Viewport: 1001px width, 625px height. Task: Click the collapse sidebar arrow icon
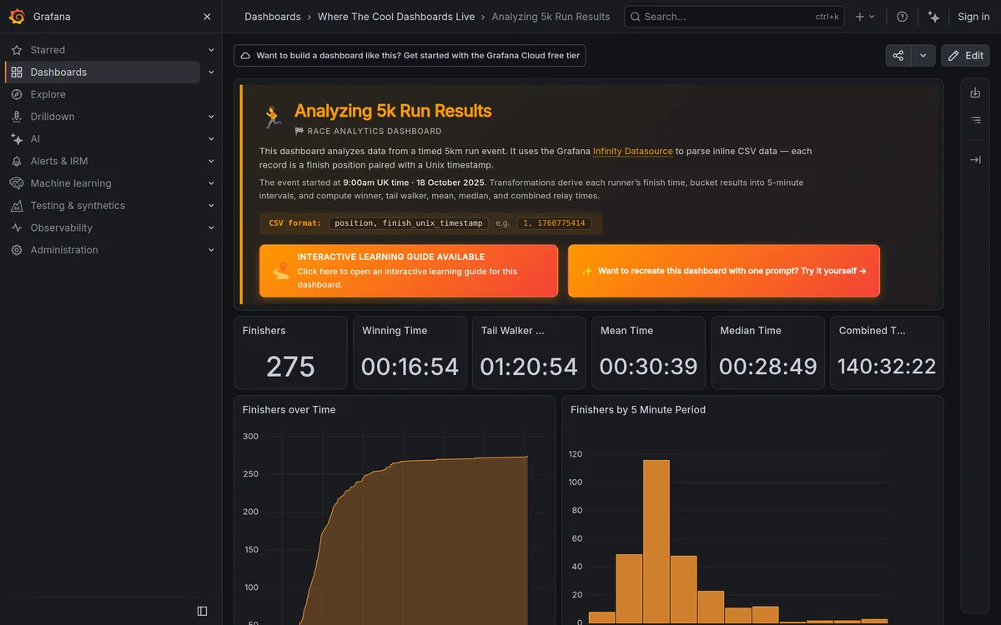coord(975,159)
